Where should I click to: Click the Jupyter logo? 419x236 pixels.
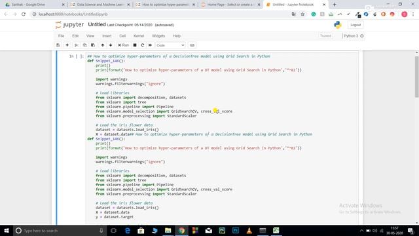coord(70,25)
